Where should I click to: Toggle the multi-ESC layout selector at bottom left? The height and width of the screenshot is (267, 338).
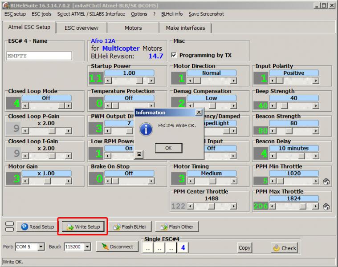(x=9, y=227)
